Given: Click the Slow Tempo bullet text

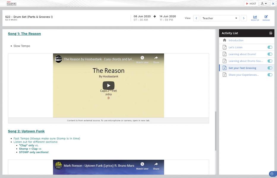Looking at the screenshot, I should point(22,46).
